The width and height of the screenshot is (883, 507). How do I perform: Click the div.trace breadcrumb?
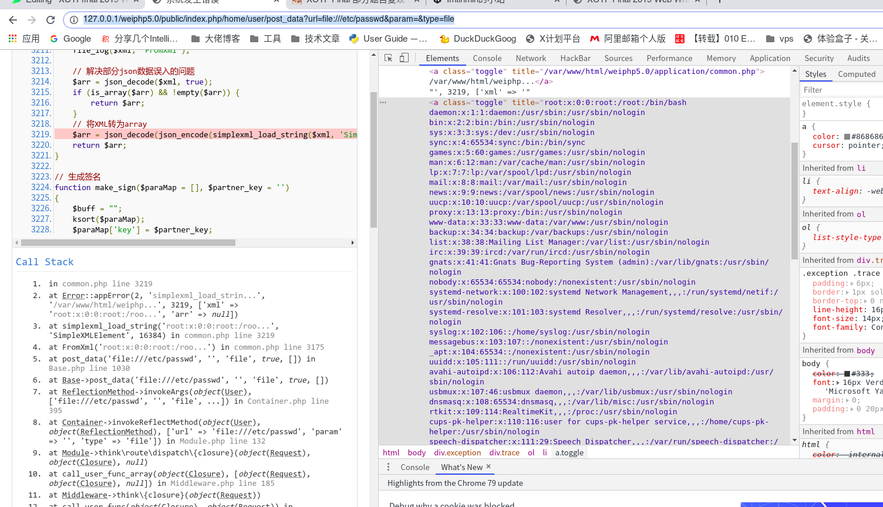[x=504, y=452]
